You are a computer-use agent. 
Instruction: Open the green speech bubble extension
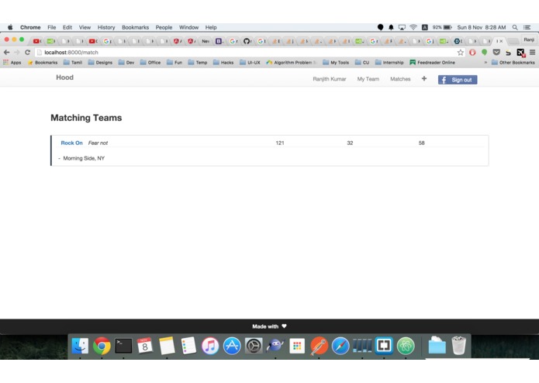click(x=485, y=52)
